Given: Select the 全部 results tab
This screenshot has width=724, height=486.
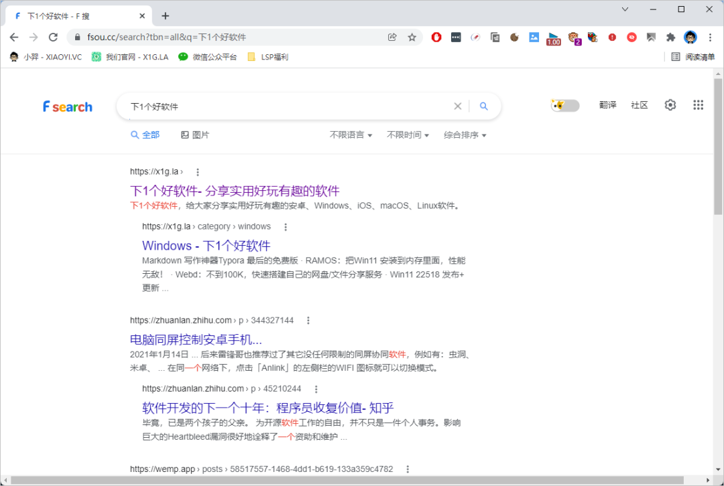Looking at the screenshot, I should tap(145, 135).
